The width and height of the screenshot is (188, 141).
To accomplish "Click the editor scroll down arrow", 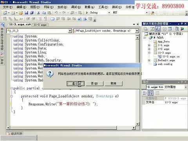I will (137, 124).
